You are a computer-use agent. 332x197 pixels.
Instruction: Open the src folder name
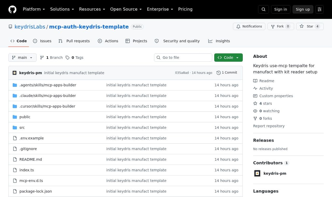(22, 128)
